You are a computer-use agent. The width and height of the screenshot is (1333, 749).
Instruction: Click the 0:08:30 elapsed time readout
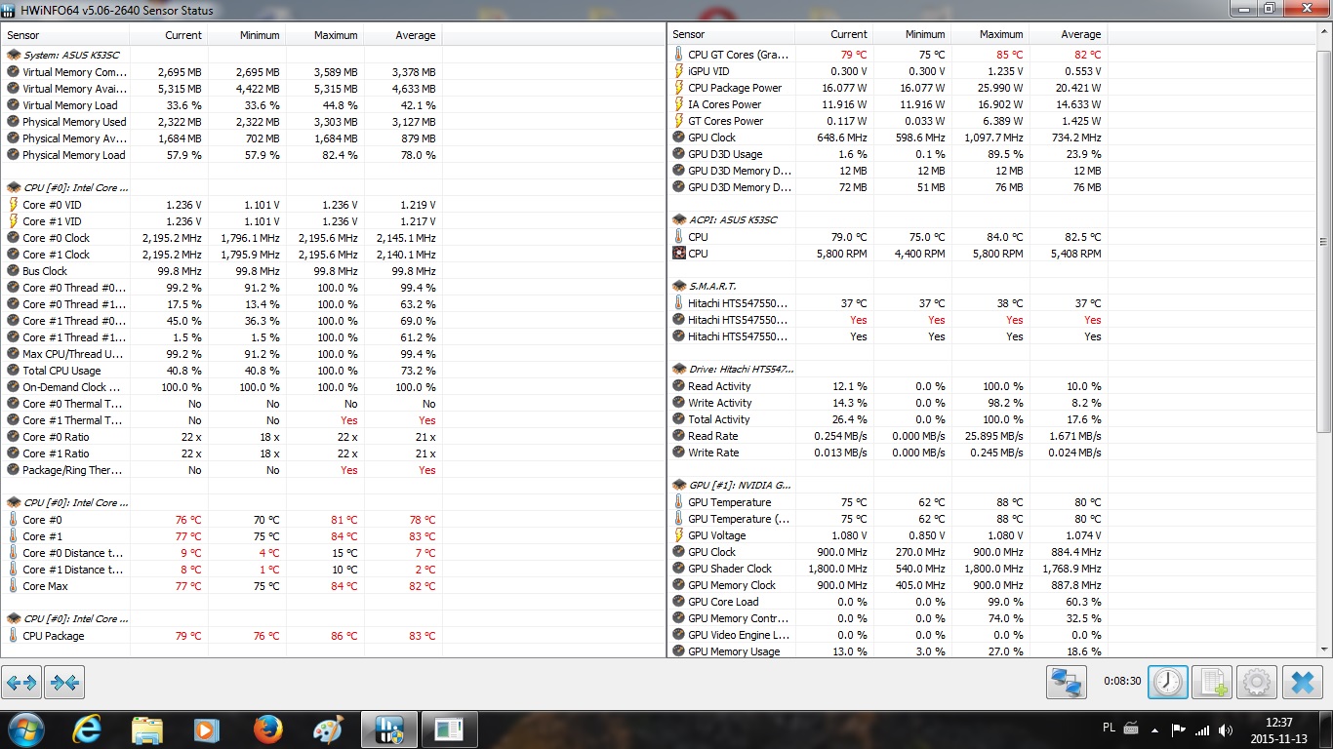[x=1122, y=681]
